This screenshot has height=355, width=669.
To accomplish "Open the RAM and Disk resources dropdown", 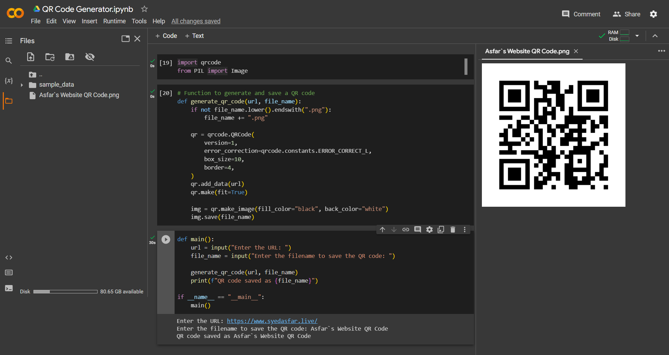I will 637,35.
